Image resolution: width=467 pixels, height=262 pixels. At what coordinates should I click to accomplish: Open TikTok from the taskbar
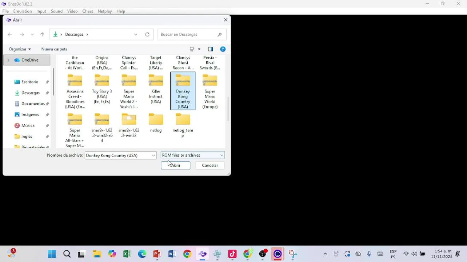pos(232,254)
